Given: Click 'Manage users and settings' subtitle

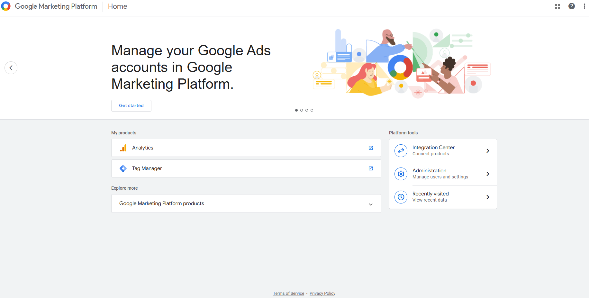Looking at the screenshot, I should pyautogui.click(x=440, y=177).
